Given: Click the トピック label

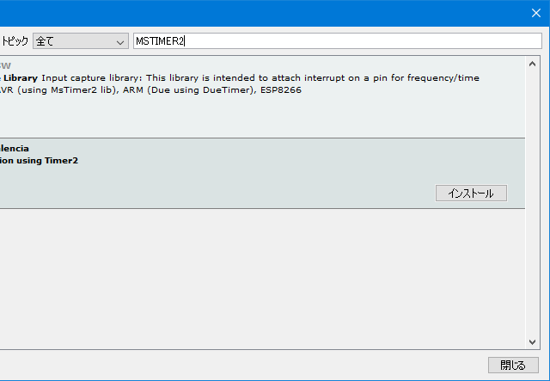Looking at the screenshot, I should coord(14,41).
